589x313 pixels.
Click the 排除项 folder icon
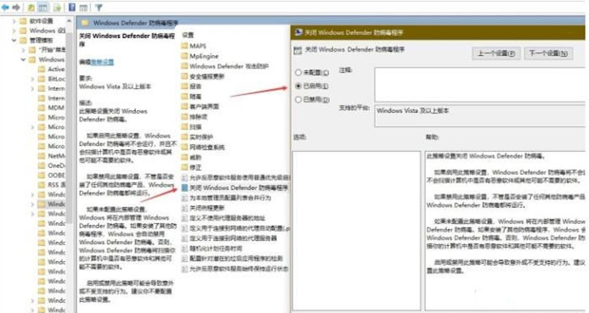[x=184, y=116]
